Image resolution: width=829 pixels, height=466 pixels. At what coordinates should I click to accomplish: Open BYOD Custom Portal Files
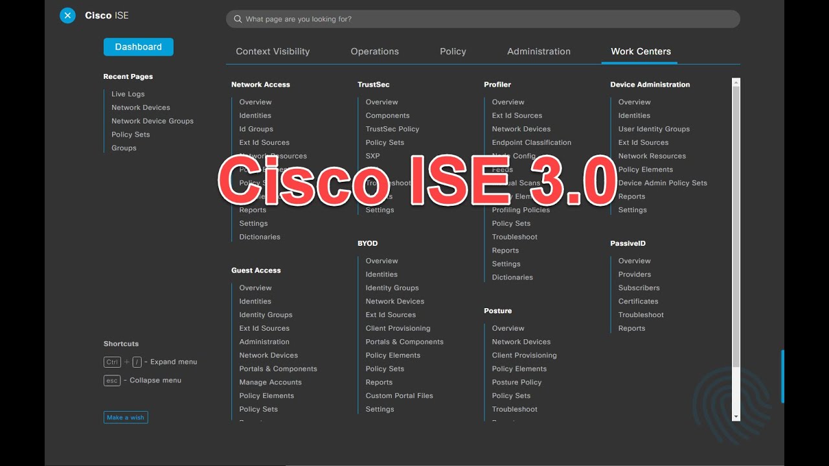pos(399,396)
